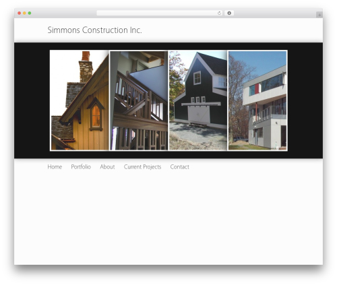Select the wooden gable chimney photo
Image resolution: width=337 pixels, height=285 pixels.
(x=80, y=100)
